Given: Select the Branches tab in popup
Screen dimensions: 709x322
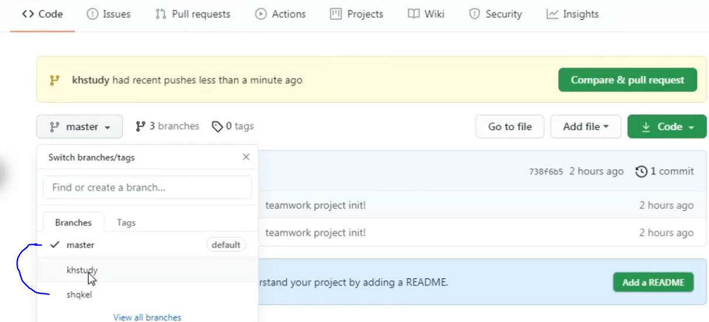Looking at the screenshot, I should click(73, 222).
